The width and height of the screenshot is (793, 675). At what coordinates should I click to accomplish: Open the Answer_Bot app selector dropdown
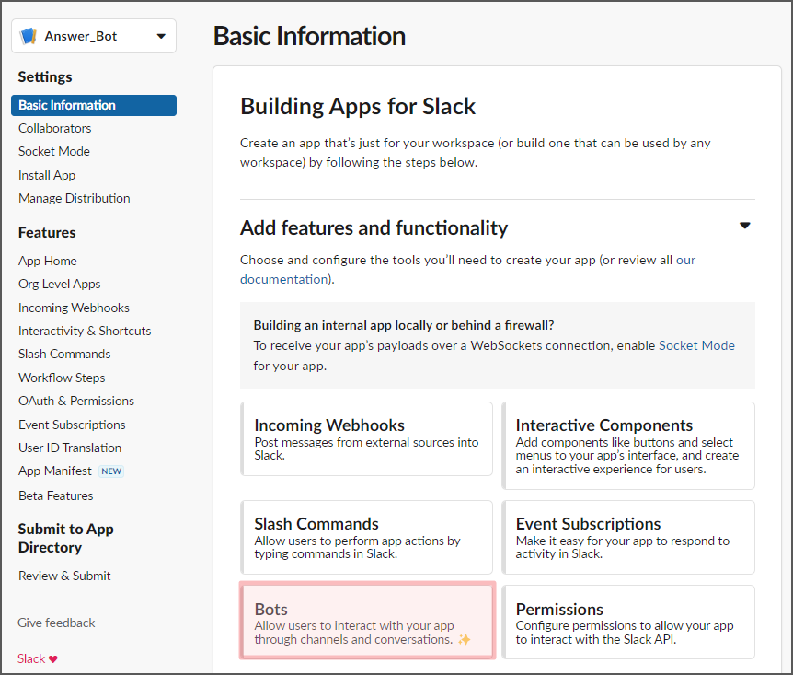tap(94, 36)
